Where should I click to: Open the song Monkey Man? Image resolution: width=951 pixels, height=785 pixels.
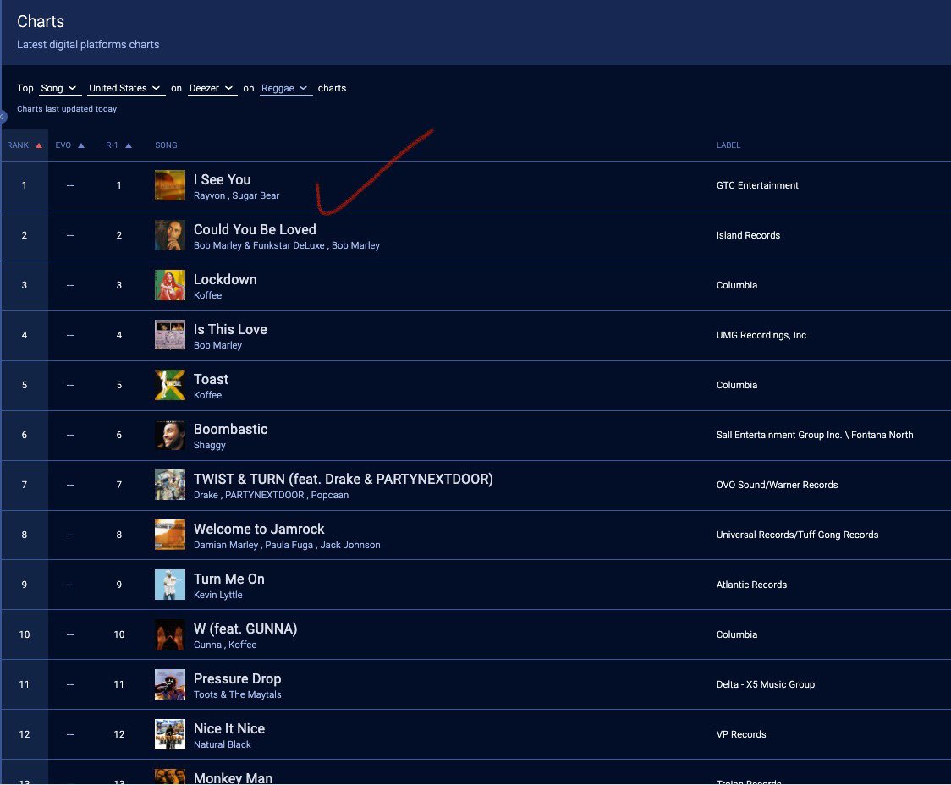point(233,777)
